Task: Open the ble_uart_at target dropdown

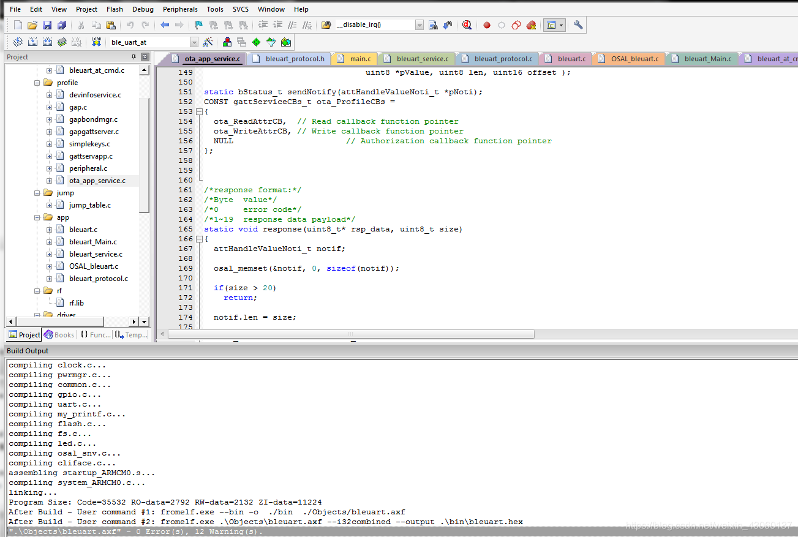Action: click(194, 42)
